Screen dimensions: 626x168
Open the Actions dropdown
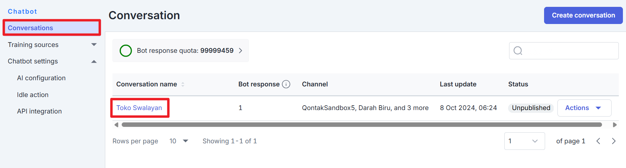(x=584, y=108)
